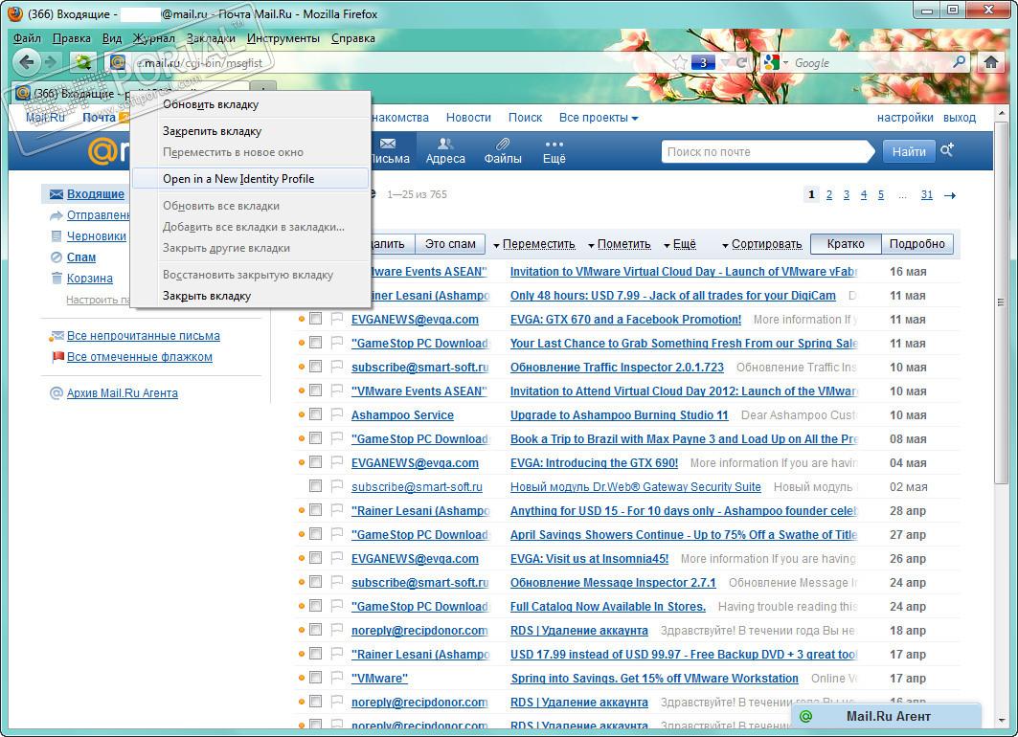Choose Закрепить вкладку in context menu
This screenshot has width=1018, height=737.
251,131
